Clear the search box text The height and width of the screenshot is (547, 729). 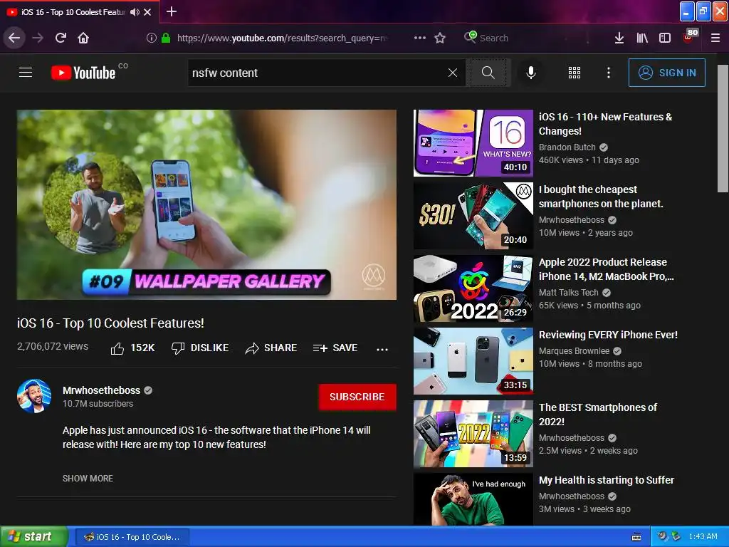tap(452, 73)
